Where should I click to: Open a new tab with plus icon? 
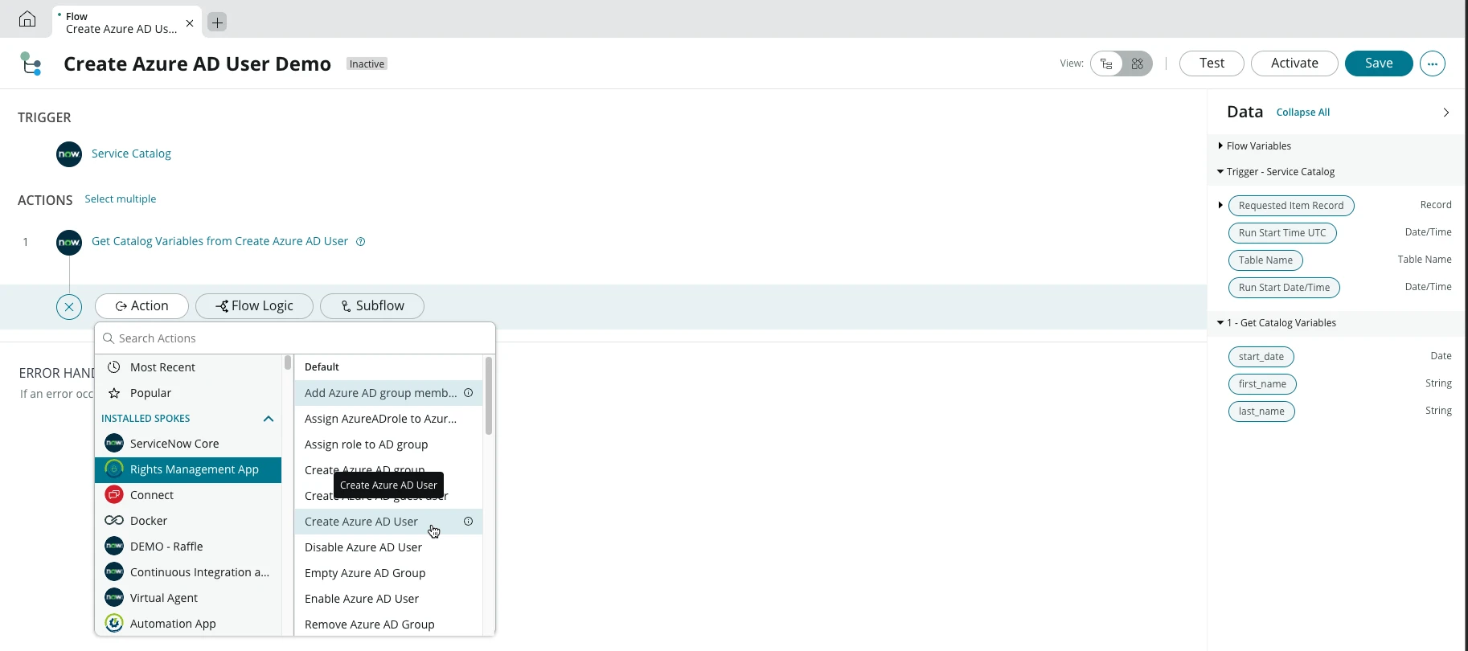(x=217, y=23)
